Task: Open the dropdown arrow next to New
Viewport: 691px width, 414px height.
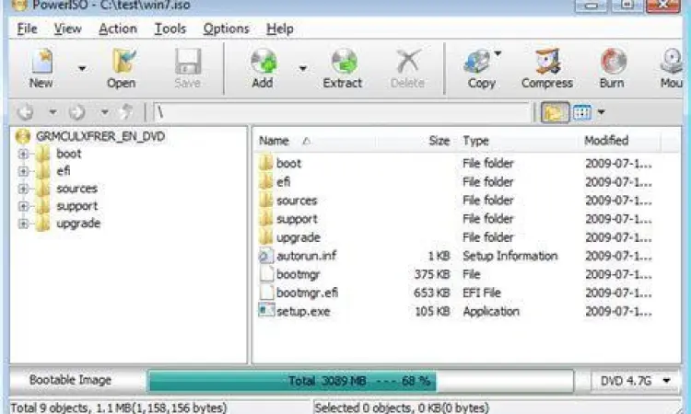Action: [x=82, y=68]
